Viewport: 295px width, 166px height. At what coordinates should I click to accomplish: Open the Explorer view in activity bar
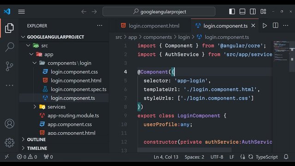[x=9, y=28]
